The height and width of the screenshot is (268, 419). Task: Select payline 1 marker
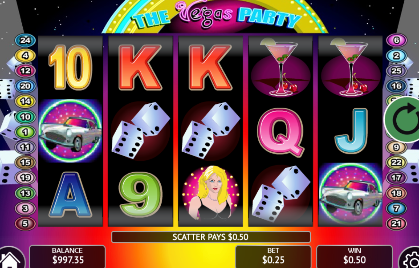coord(25,132)
